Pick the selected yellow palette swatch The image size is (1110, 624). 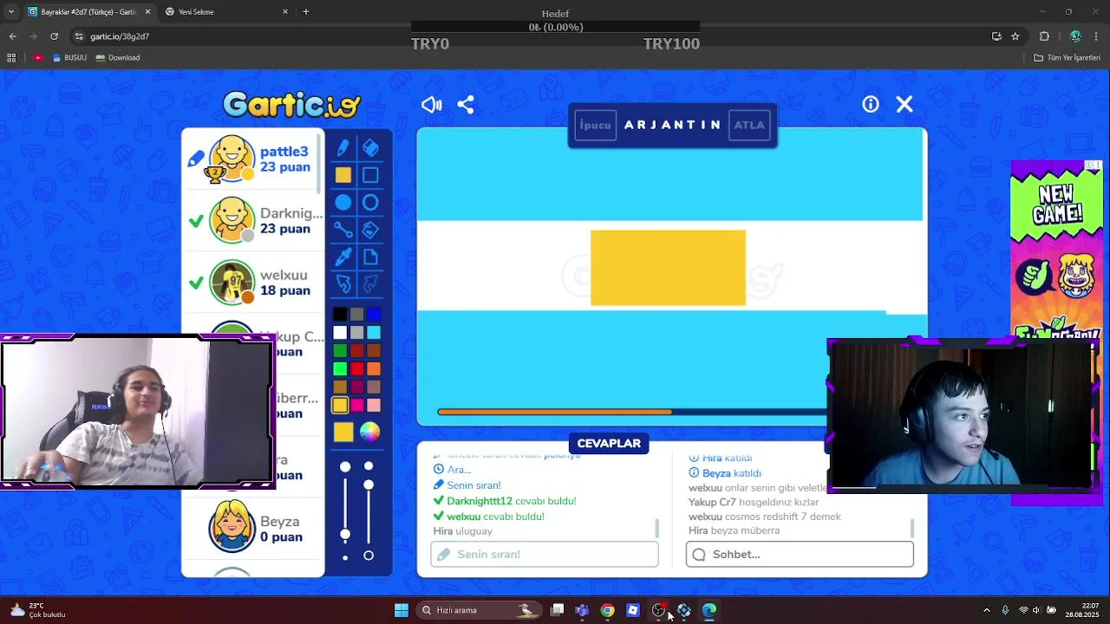coord(340,406)
